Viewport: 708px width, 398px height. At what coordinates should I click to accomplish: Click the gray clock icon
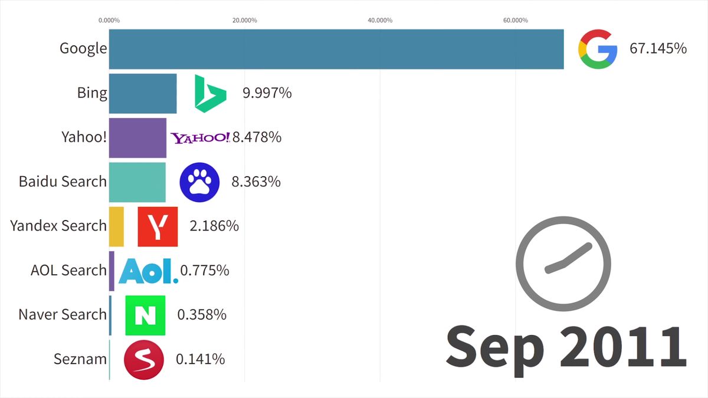pyautogui.click(x=563, y=263)
